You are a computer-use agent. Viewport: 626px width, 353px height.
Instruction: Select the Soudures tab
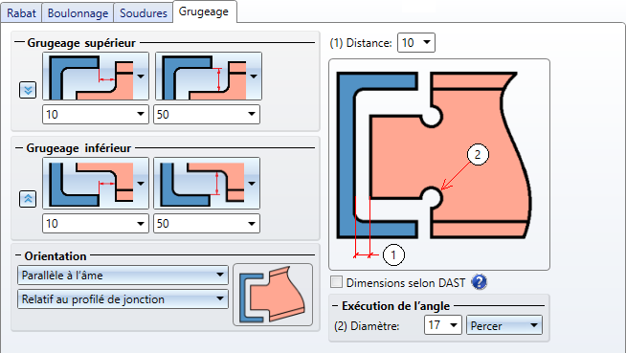click(x=144, y=13)
